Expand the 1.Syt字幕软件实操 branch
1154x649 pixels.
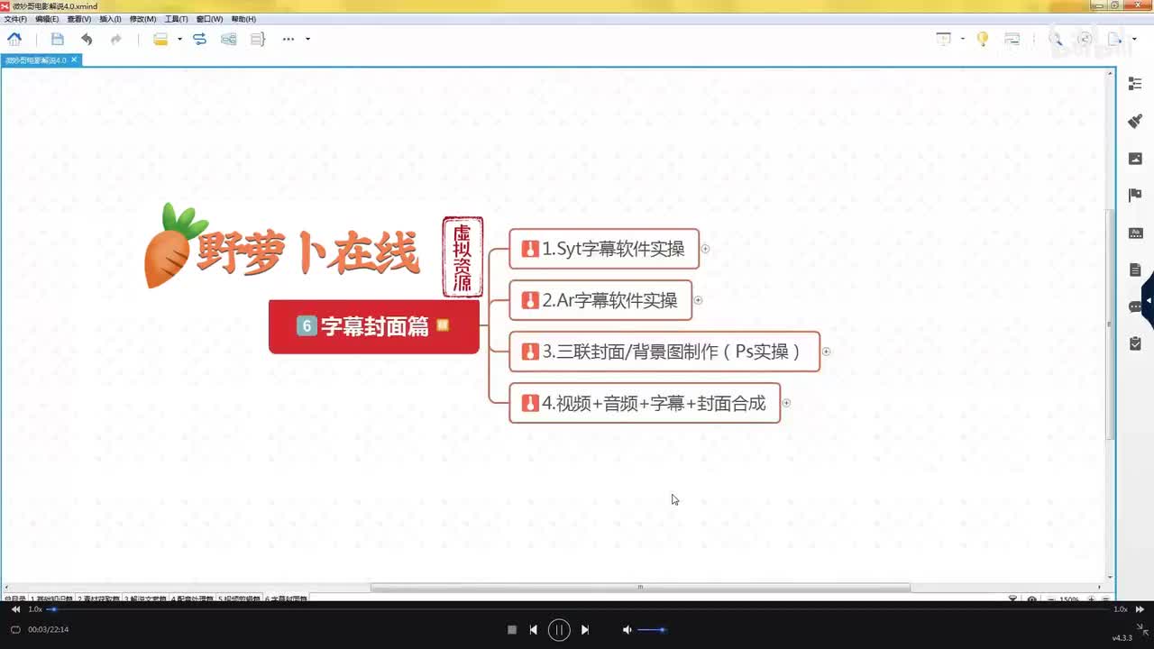click(706, 249)
